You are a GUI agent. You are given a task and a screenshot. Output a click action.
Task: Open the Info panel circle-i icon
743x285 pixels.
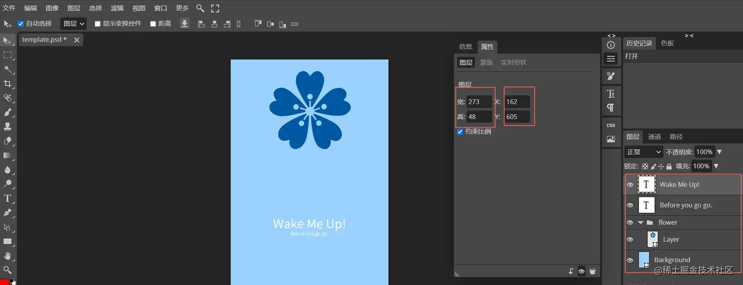pyautogui.click(x=611, y=45)
